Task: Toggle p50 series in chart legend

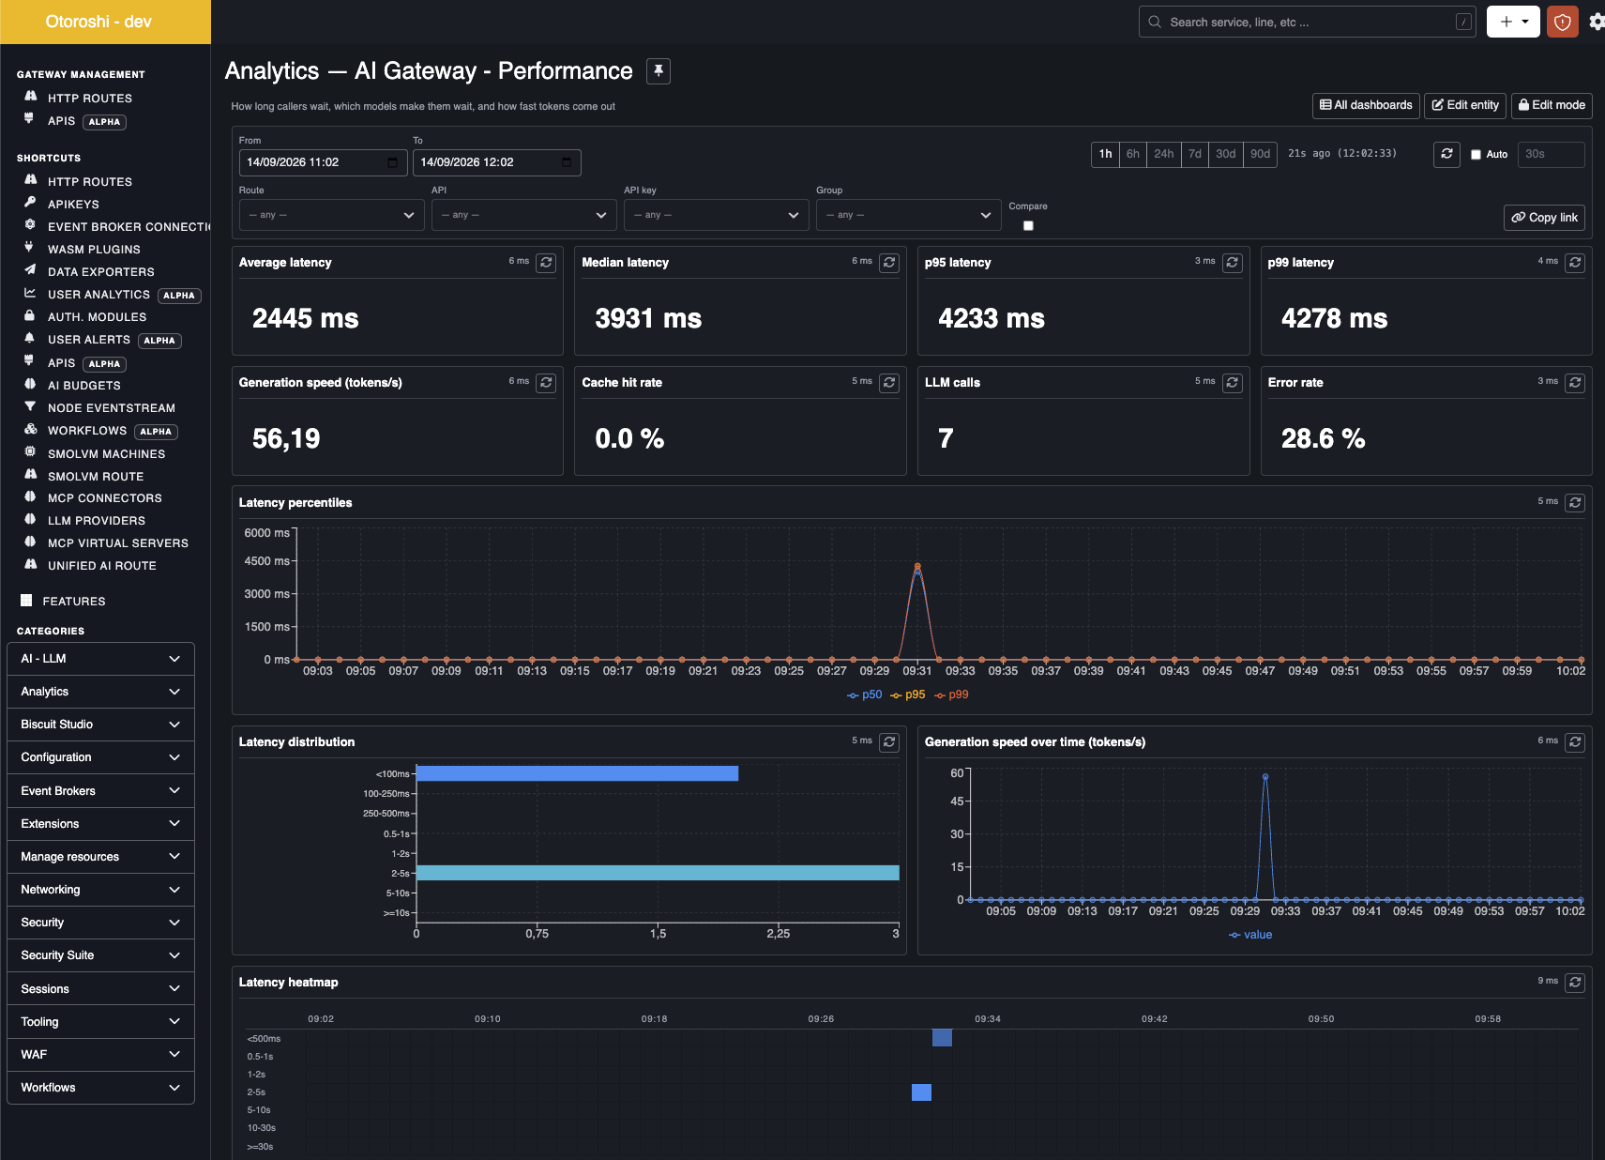Action: tap(864, 695)
